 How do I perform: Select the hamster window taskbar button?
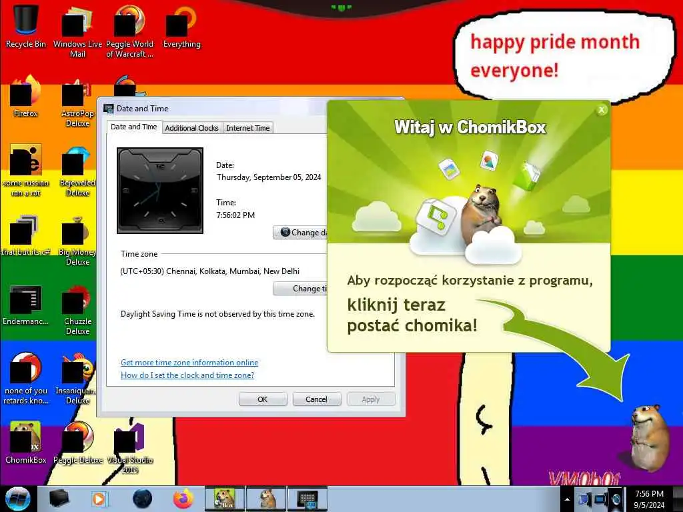(x=266, y=499)
